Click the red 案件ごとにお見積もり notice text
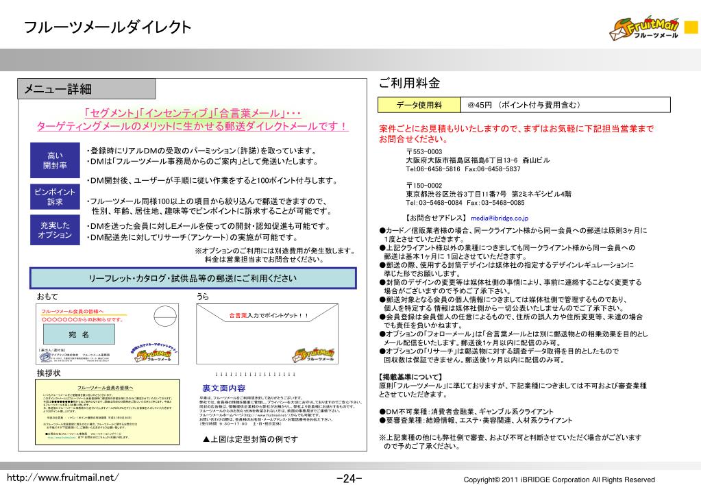701x485 pixels. tap(517, 134)
